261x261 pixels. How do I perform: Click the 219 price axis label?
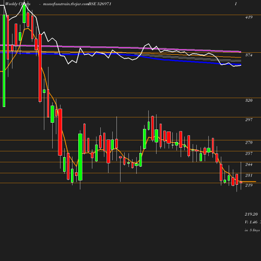(248, 185)
